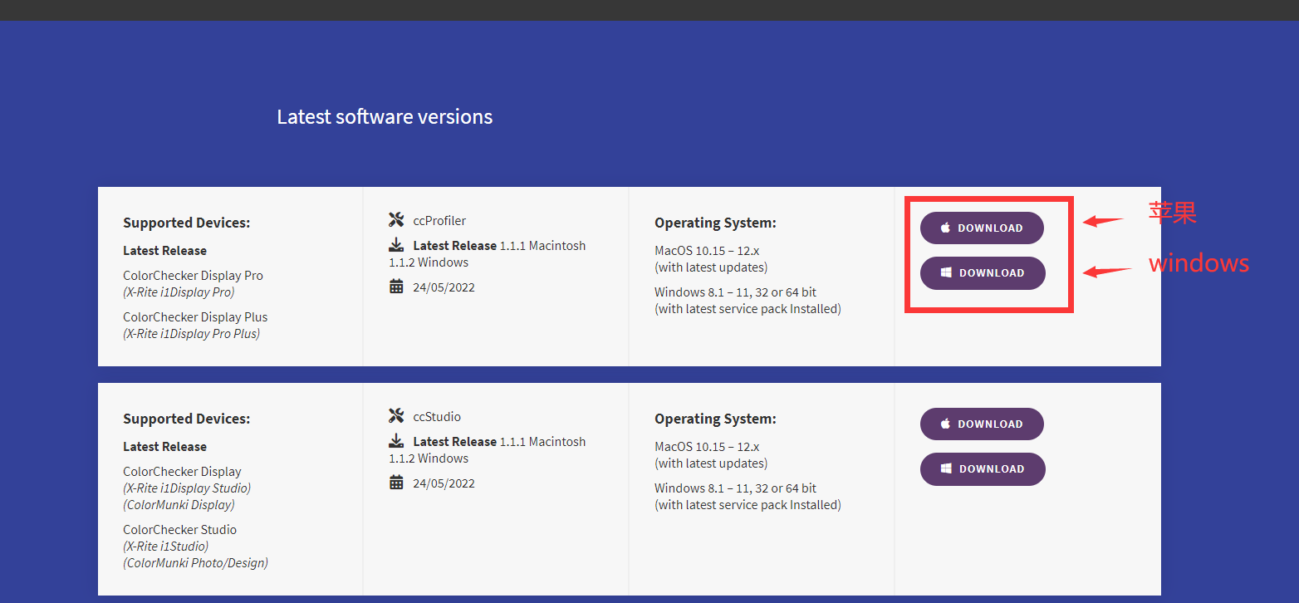Click the calendar icon in ccProfiler row

[396, 287]
